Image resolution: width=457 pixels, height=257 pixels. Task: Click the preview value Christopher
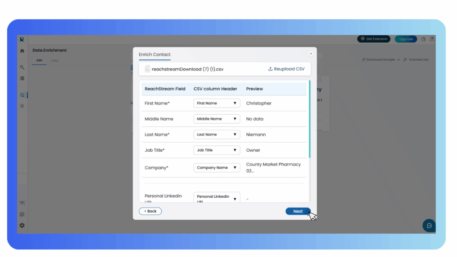pos(259,103)
